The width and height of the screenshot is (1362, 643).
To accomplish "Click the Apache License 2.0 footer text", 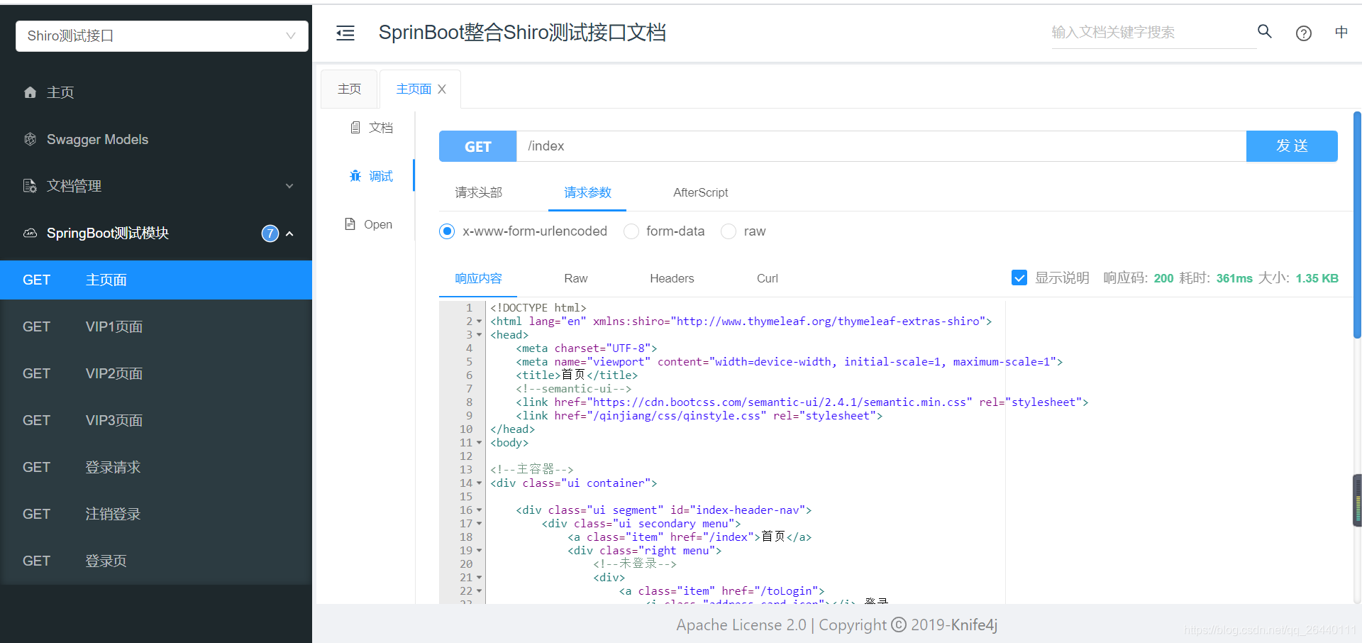I will pyautogui.click(x=741, y=625).
